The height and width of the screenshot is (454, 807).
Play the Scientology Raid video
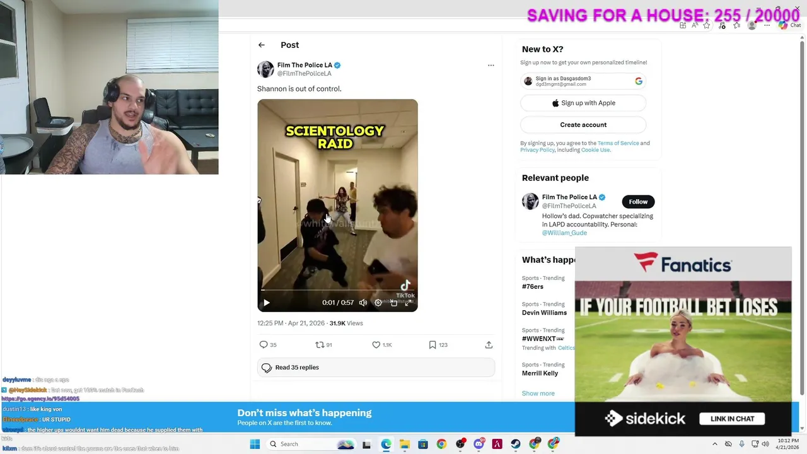[x=266, y=303]
